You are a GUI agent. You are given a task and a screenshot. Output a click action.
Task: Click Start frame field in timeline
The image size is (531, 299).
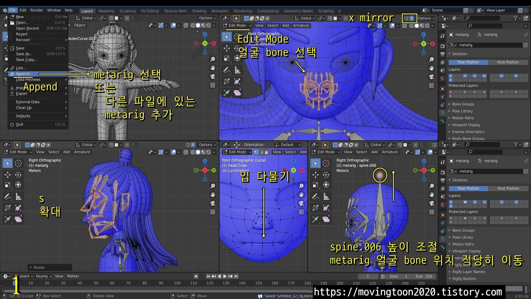(398, 277)
